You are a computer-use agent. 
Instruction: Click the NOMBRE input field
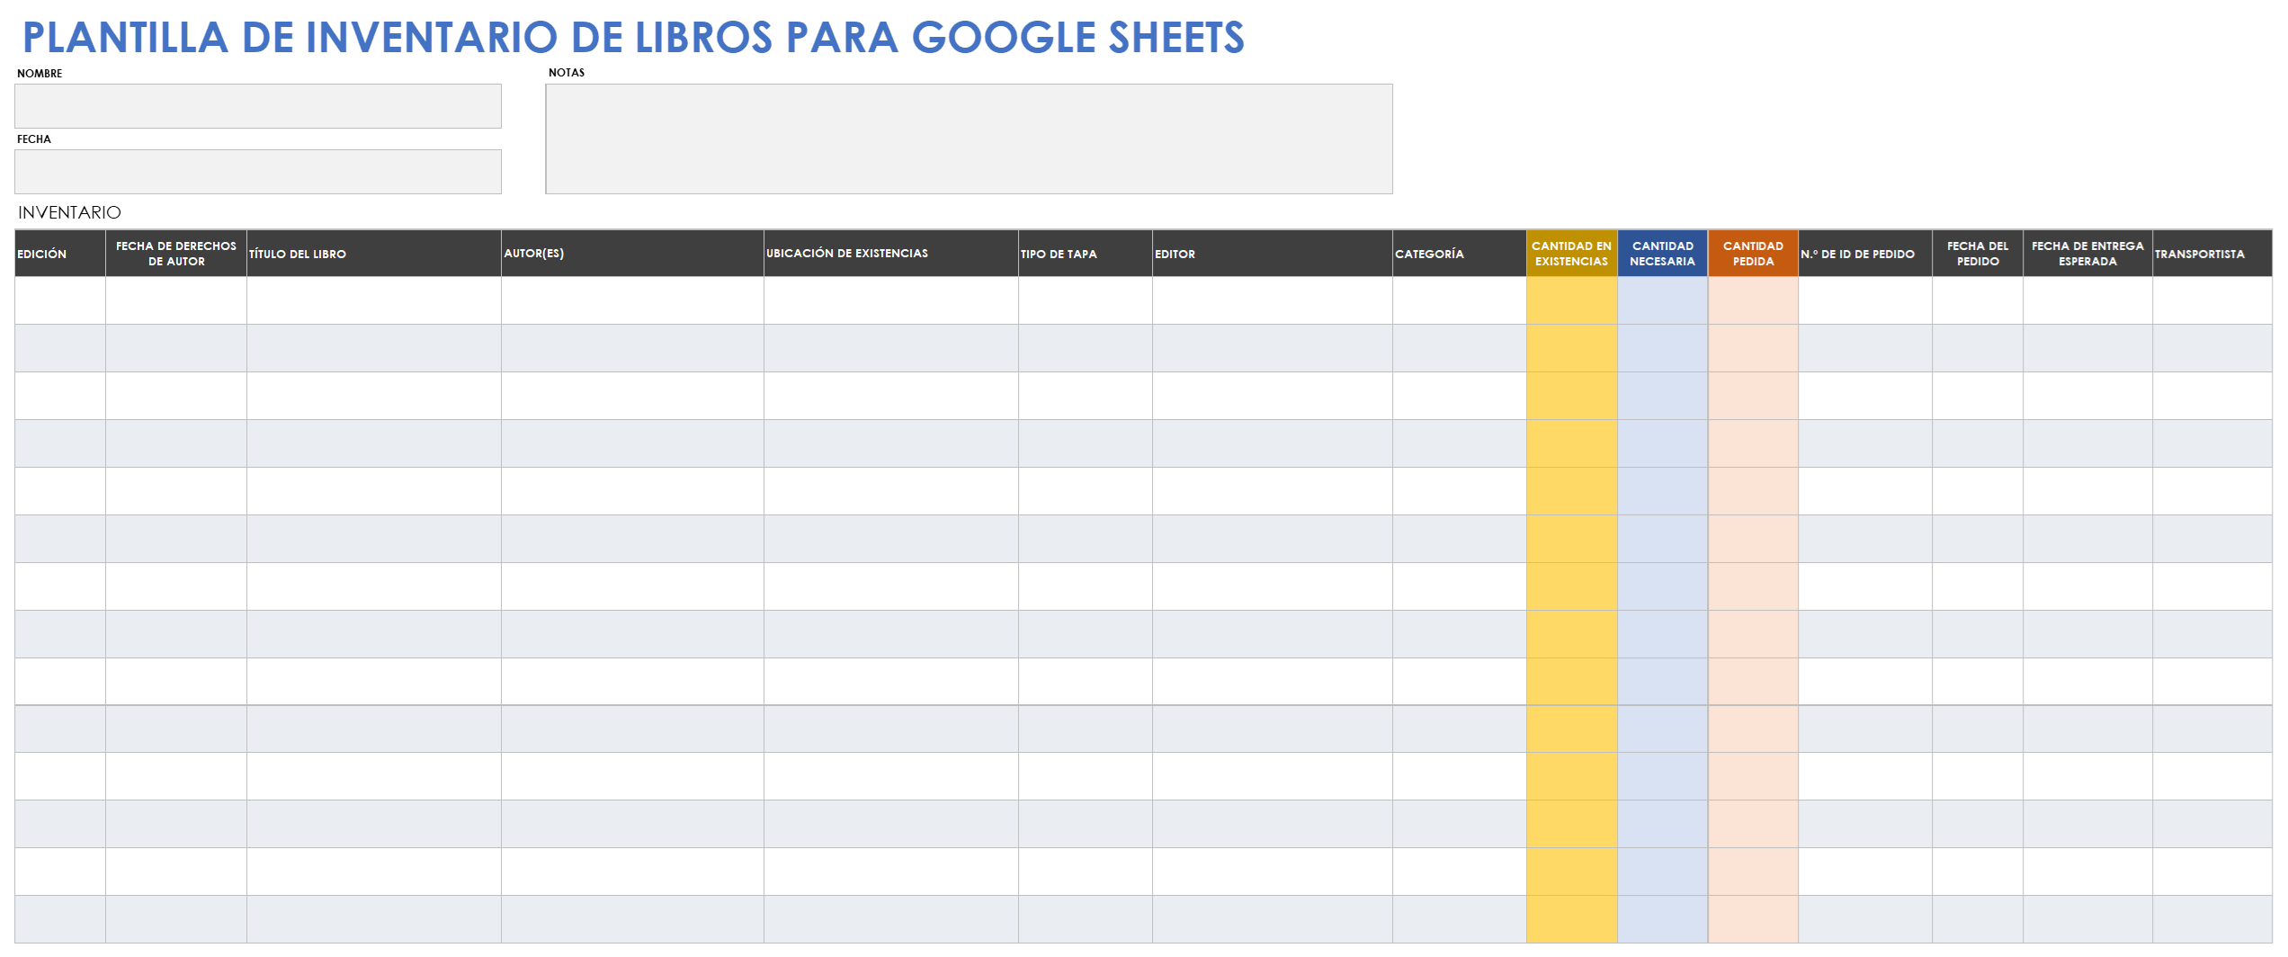pos(258,106)
